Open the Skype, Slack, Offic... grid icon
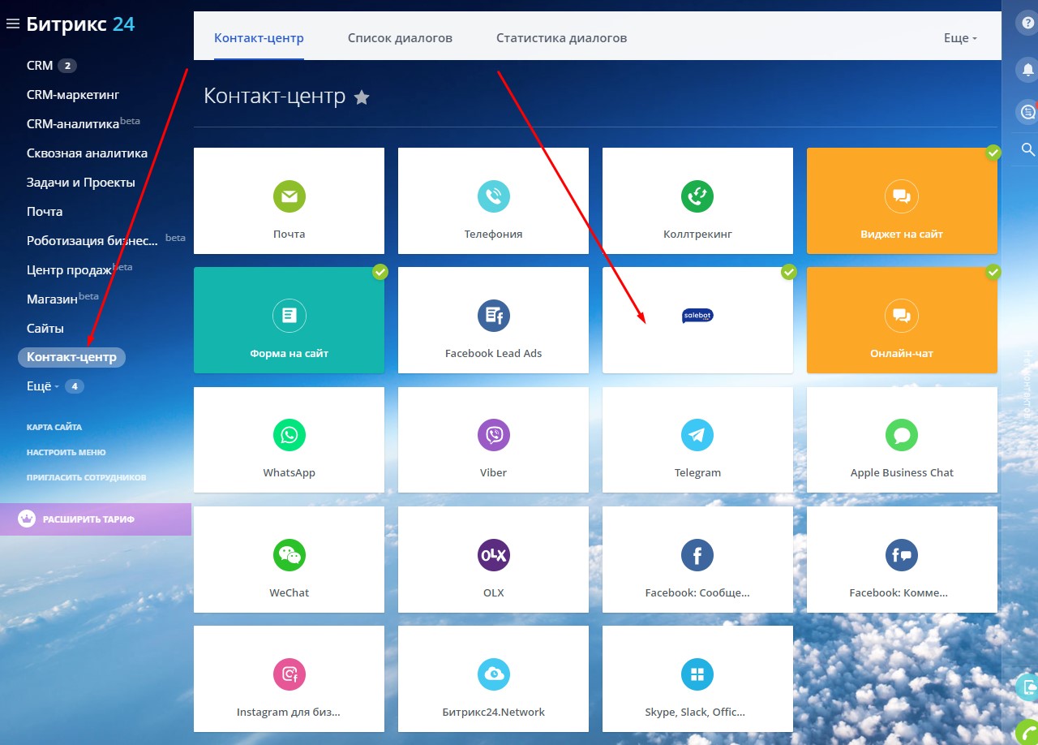The height and width of the screenshot is (745, 1038). click(697, 674)
